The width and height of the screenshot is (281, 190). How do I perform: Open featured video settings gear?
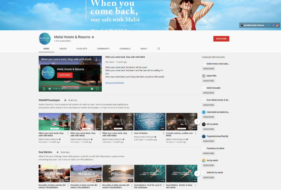[x=92, y=89]
